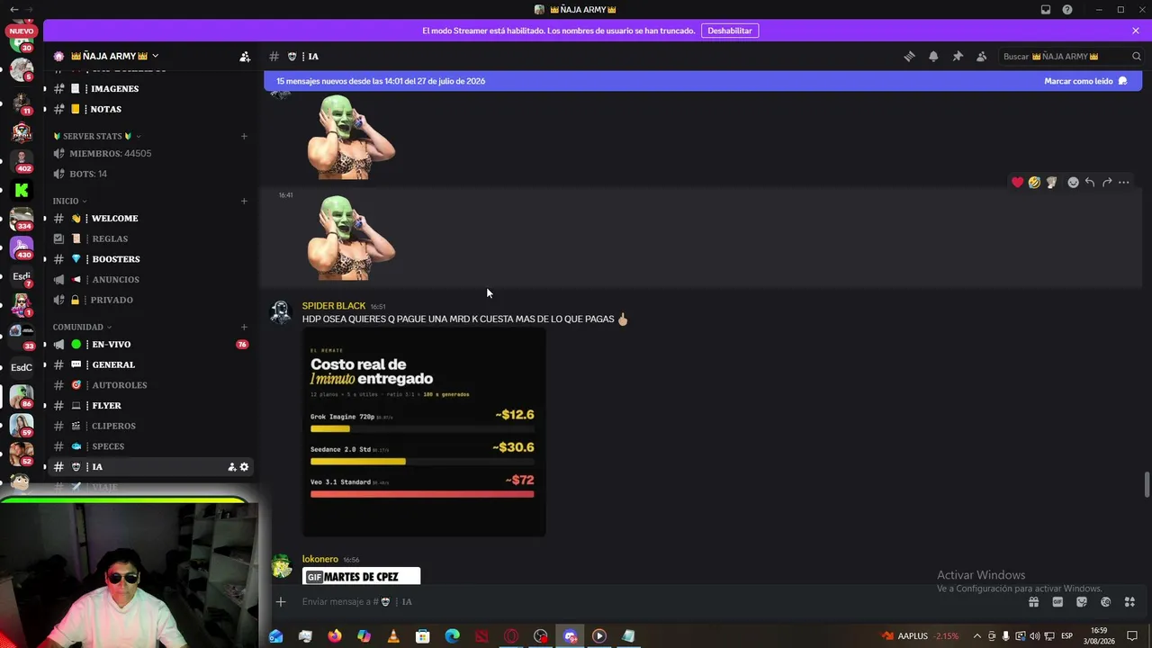This screenshot has width=1152, height=648.
Task: Navigate back with the title bar arrow
Action: point(13,9)
